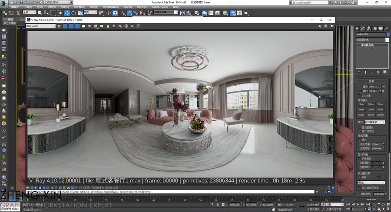Toggle green channel in V-Ray frame buffer
The width and height of the screenshot is (391, 212).
click(71, 26)
